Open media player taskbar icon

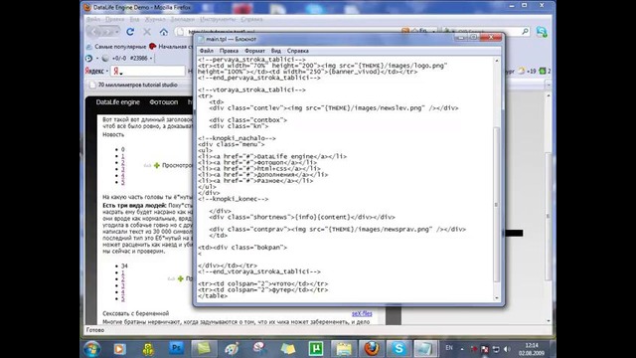click(119, 349)
